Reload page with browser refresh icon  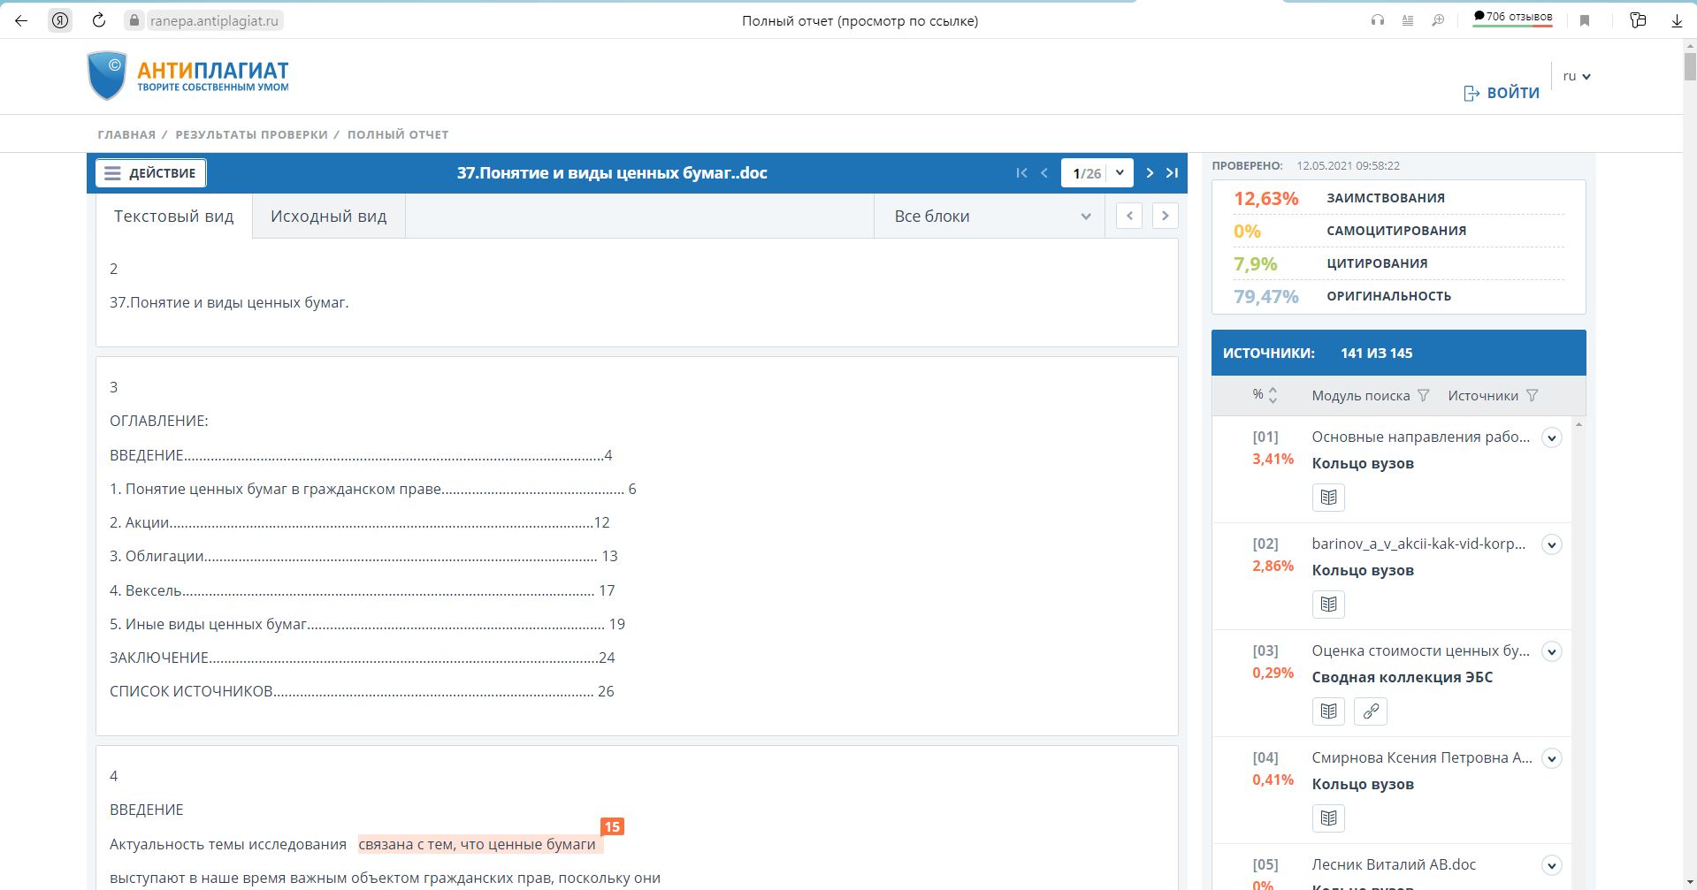pyautogui.click(x=99, y=20)
